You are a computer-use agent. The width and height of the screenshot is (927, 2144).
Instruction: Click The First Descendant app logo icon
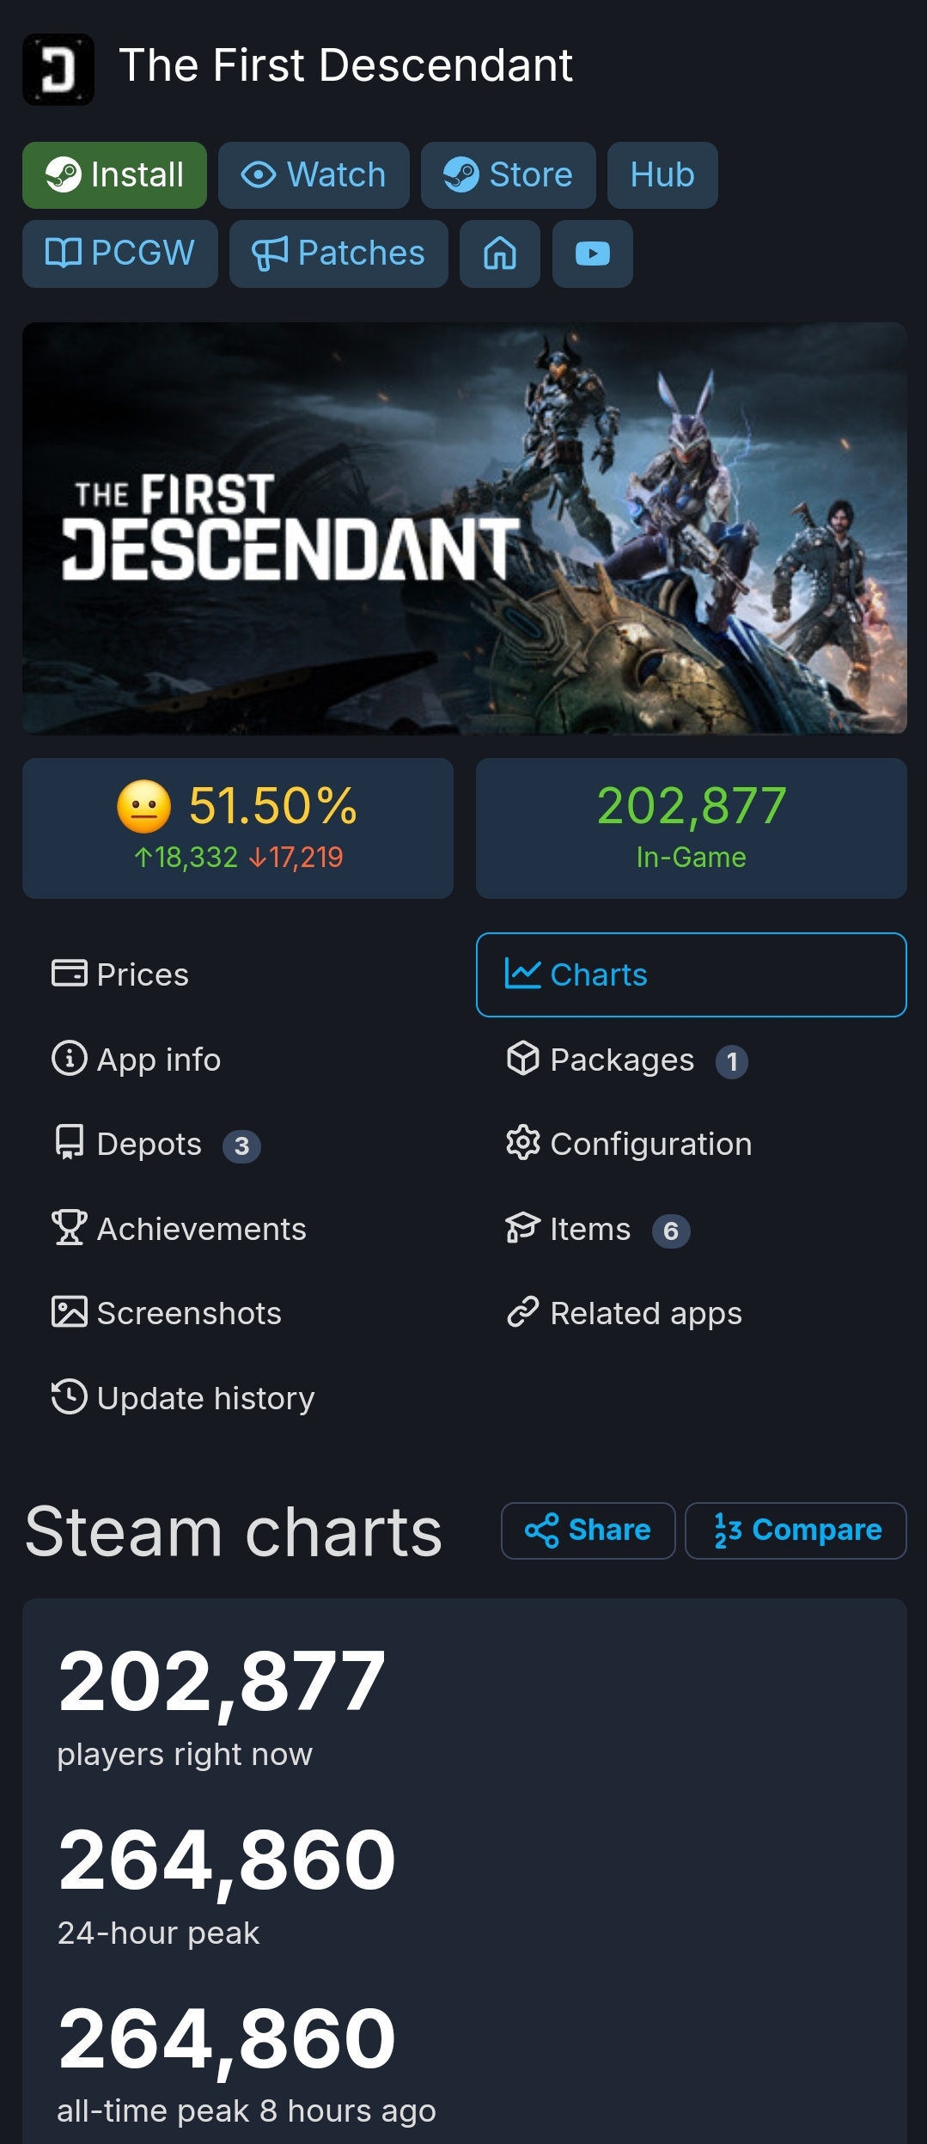(x=58, y=70)
